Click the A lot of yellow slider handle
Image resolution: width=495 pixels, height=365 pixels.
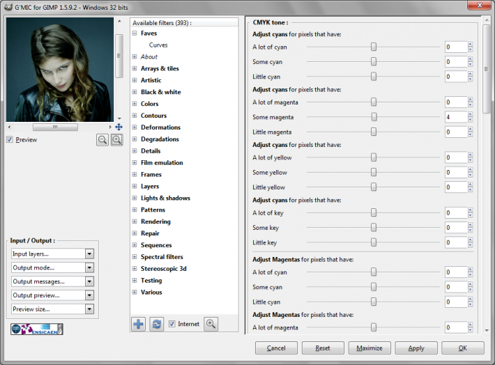click(374, 157)
